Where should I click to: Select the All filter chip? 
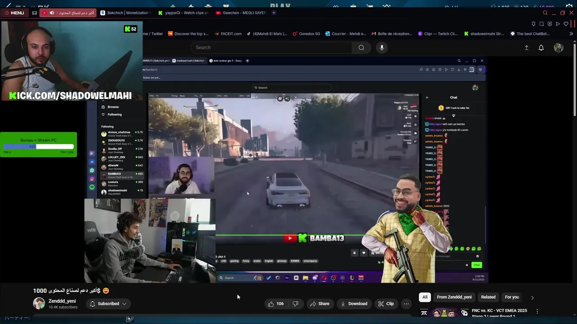pos(425,297)
